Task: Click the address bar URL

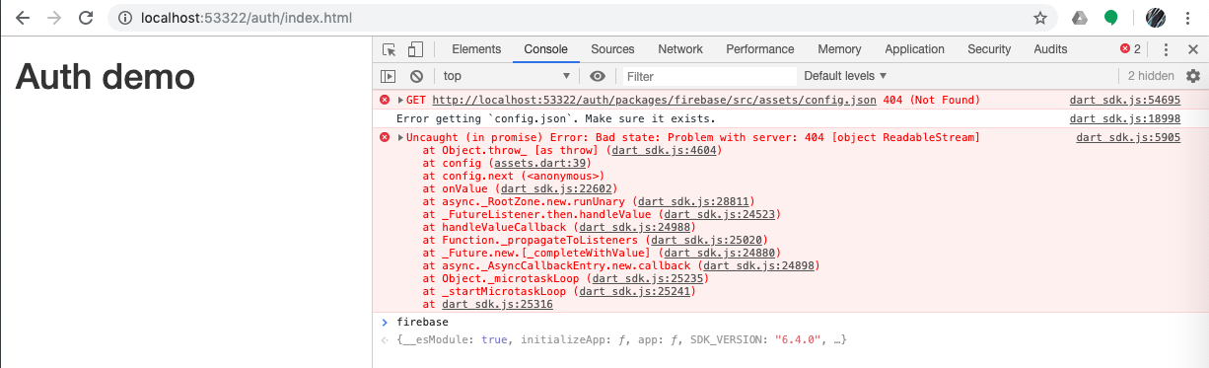Action: tap(246, 18)
